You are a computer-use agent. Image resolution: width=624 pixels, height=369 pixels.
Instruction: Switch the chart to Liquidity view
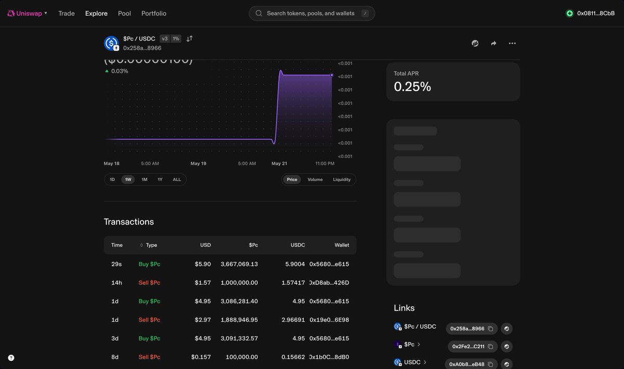(x=342, y=179)
